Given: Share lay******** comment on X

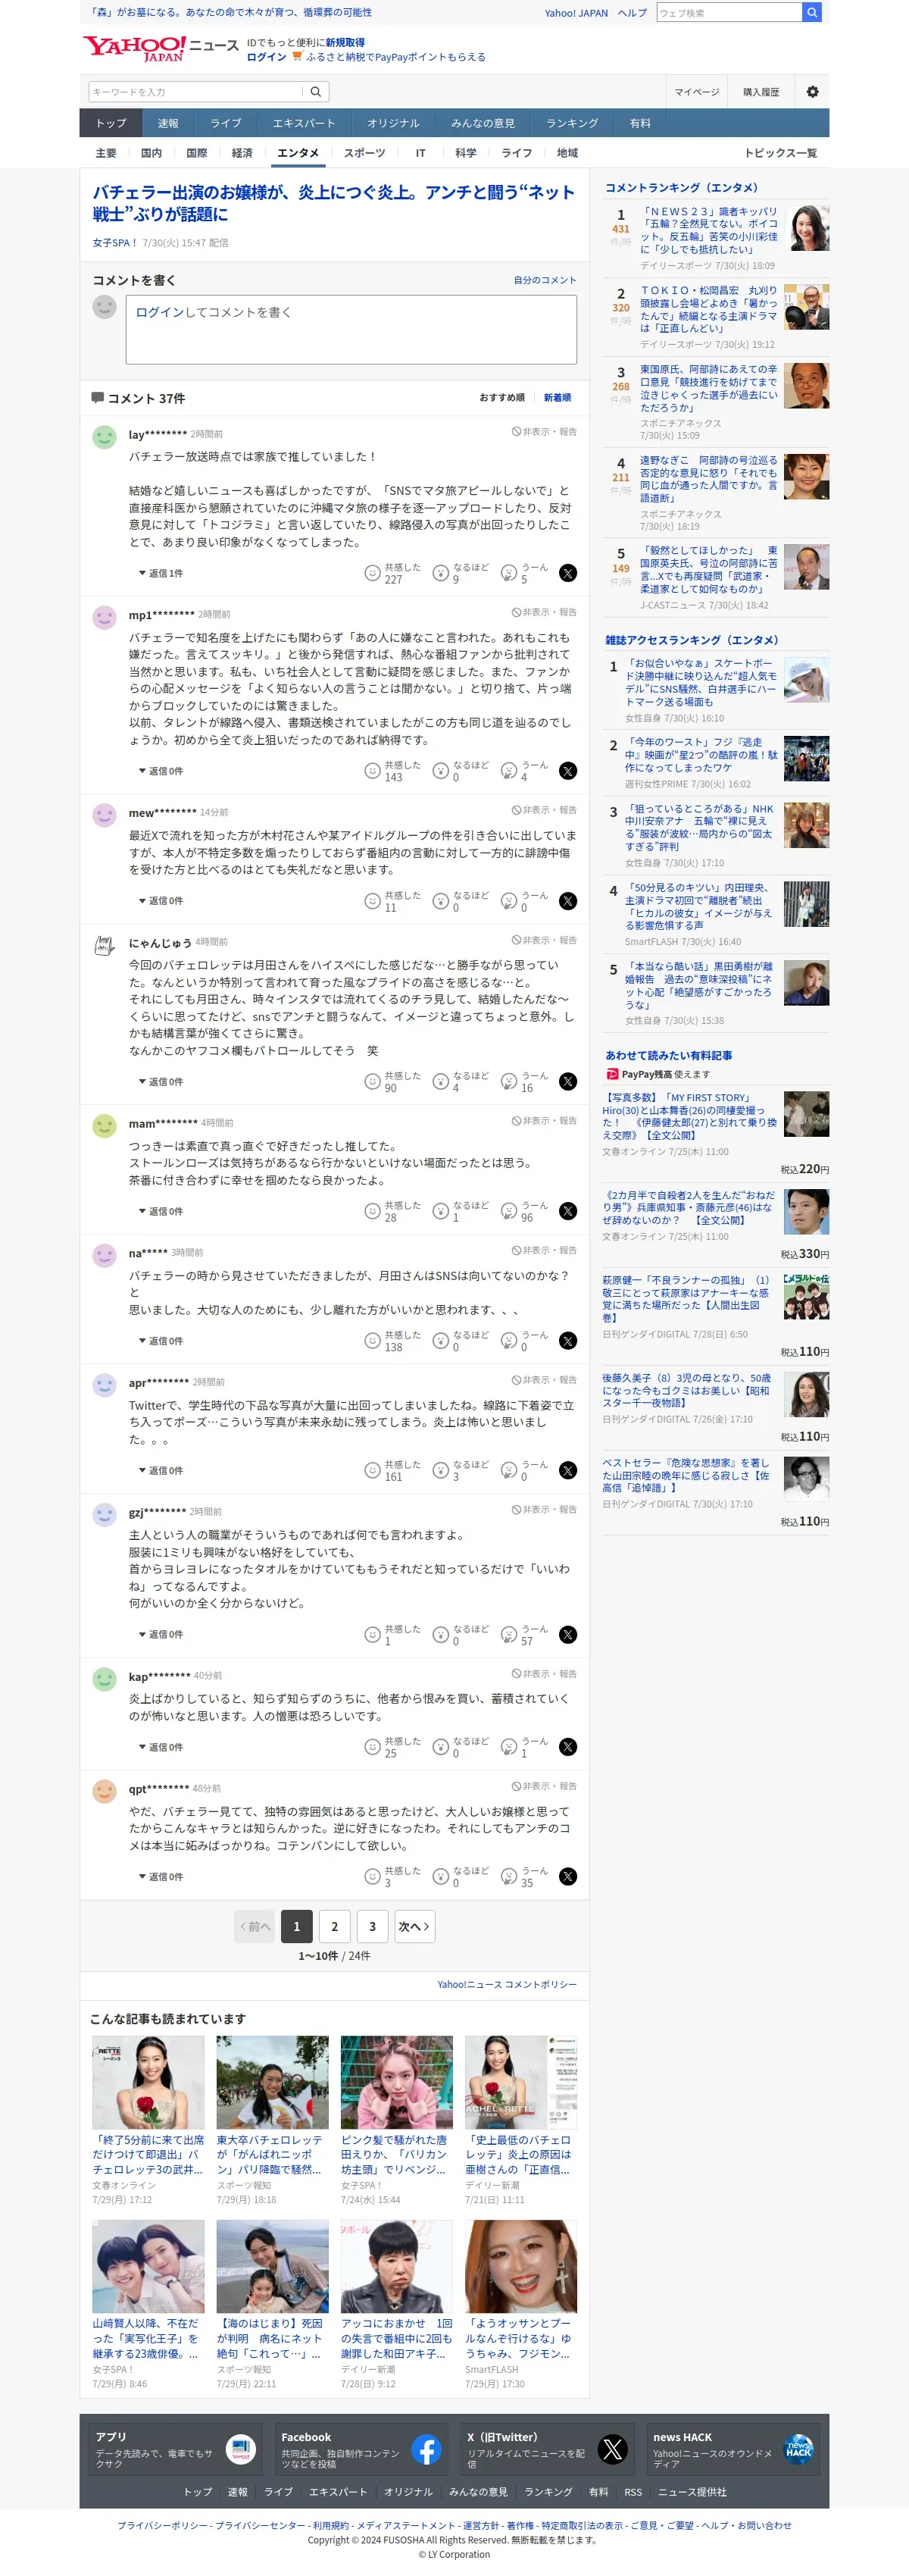Looking at the screenshot, I should (568, 573).
